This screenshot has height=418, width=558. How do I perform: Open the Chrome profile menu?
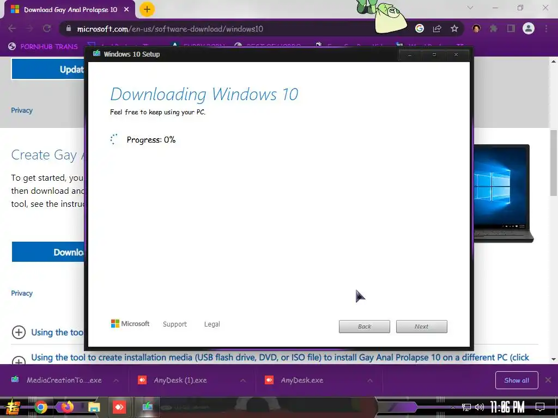point(529,28)
